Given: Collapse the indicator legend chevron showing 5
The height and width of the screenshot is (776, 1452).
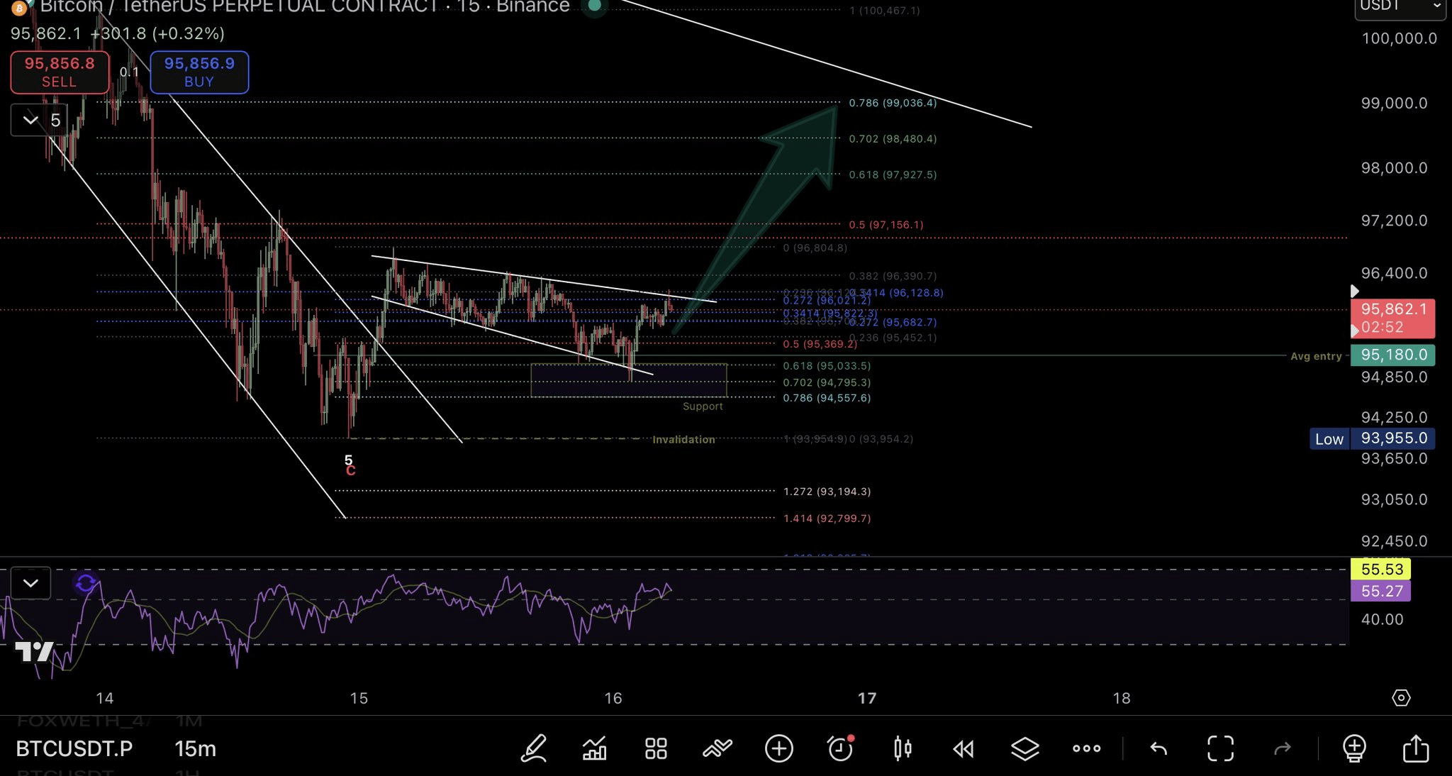Looking at the screenshot, I should (x=30, y=120).
